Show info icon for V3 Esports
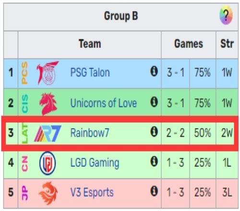240x211 pixels. click(x=154, y=191)
